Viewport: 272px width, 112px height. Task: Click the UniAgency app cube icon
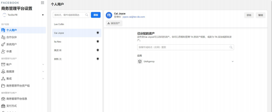tap(140, 61)
